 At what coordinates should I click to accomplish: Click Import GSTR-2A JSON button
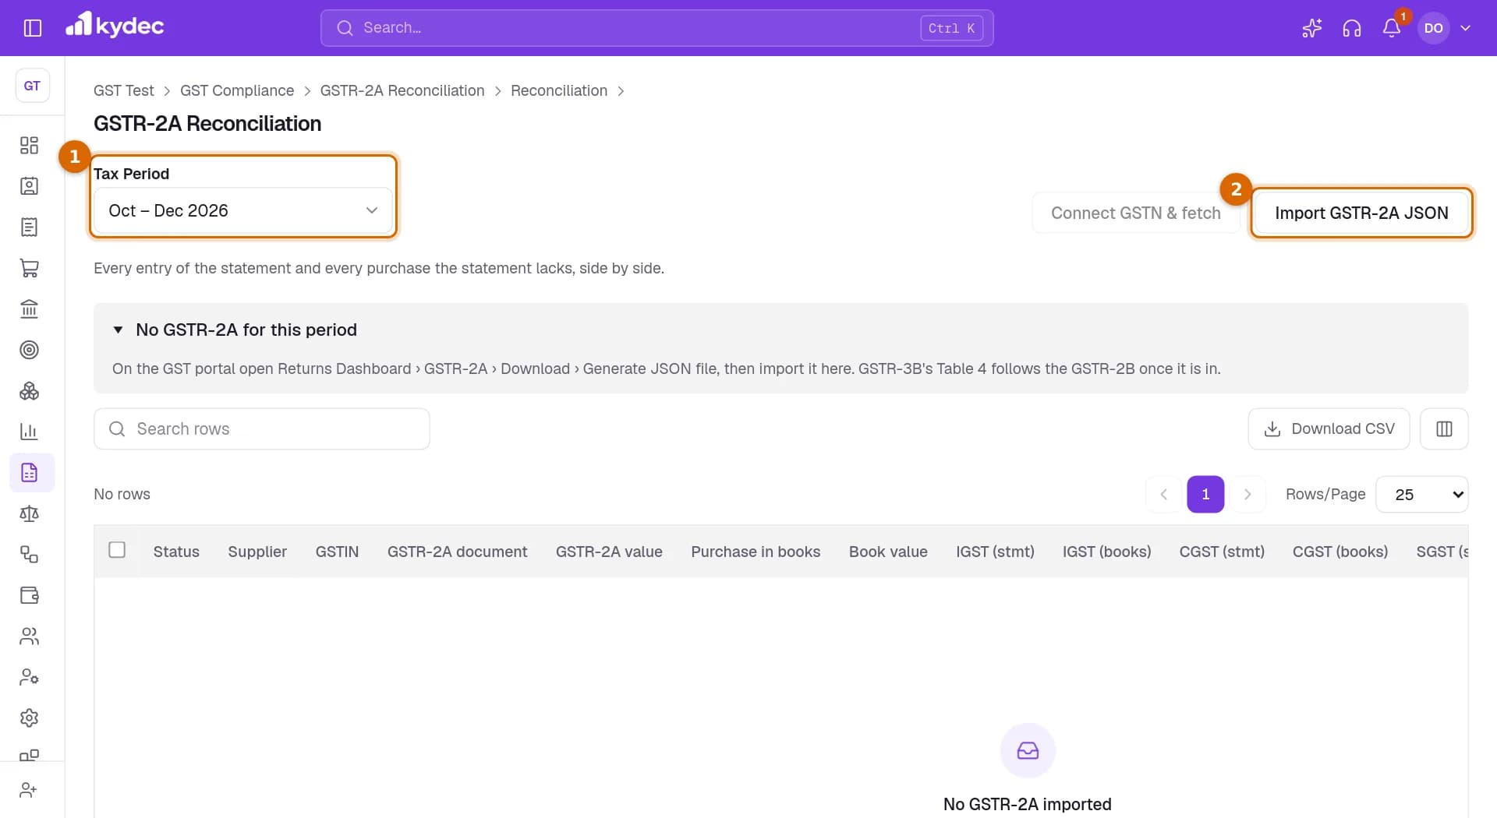click(x=1361, y=213)
